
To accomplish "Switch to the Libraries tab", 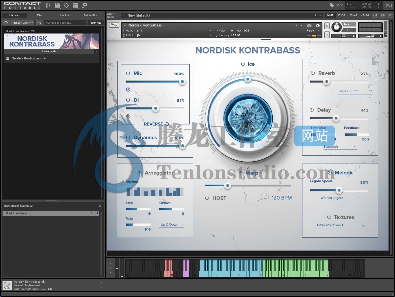I will point(14,15).
